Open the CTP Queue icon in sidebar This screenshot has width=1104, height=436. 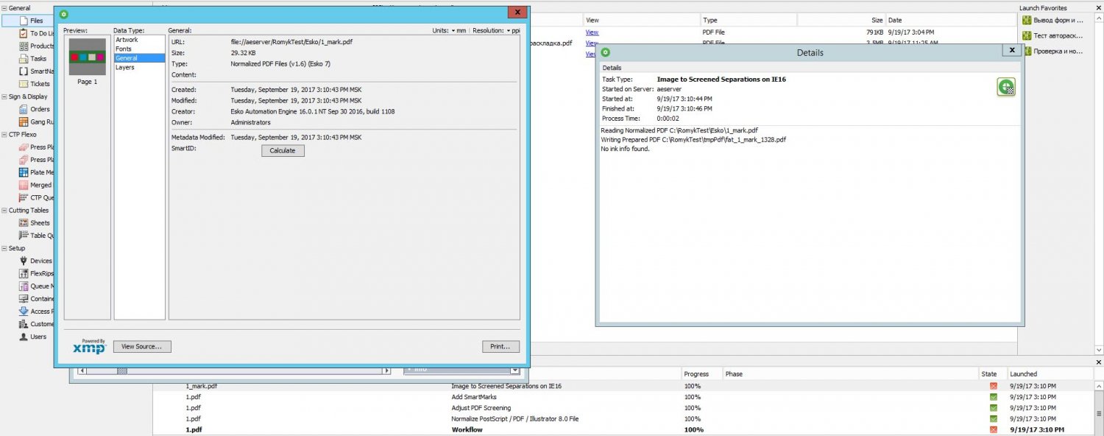click(x=24, y=197)
